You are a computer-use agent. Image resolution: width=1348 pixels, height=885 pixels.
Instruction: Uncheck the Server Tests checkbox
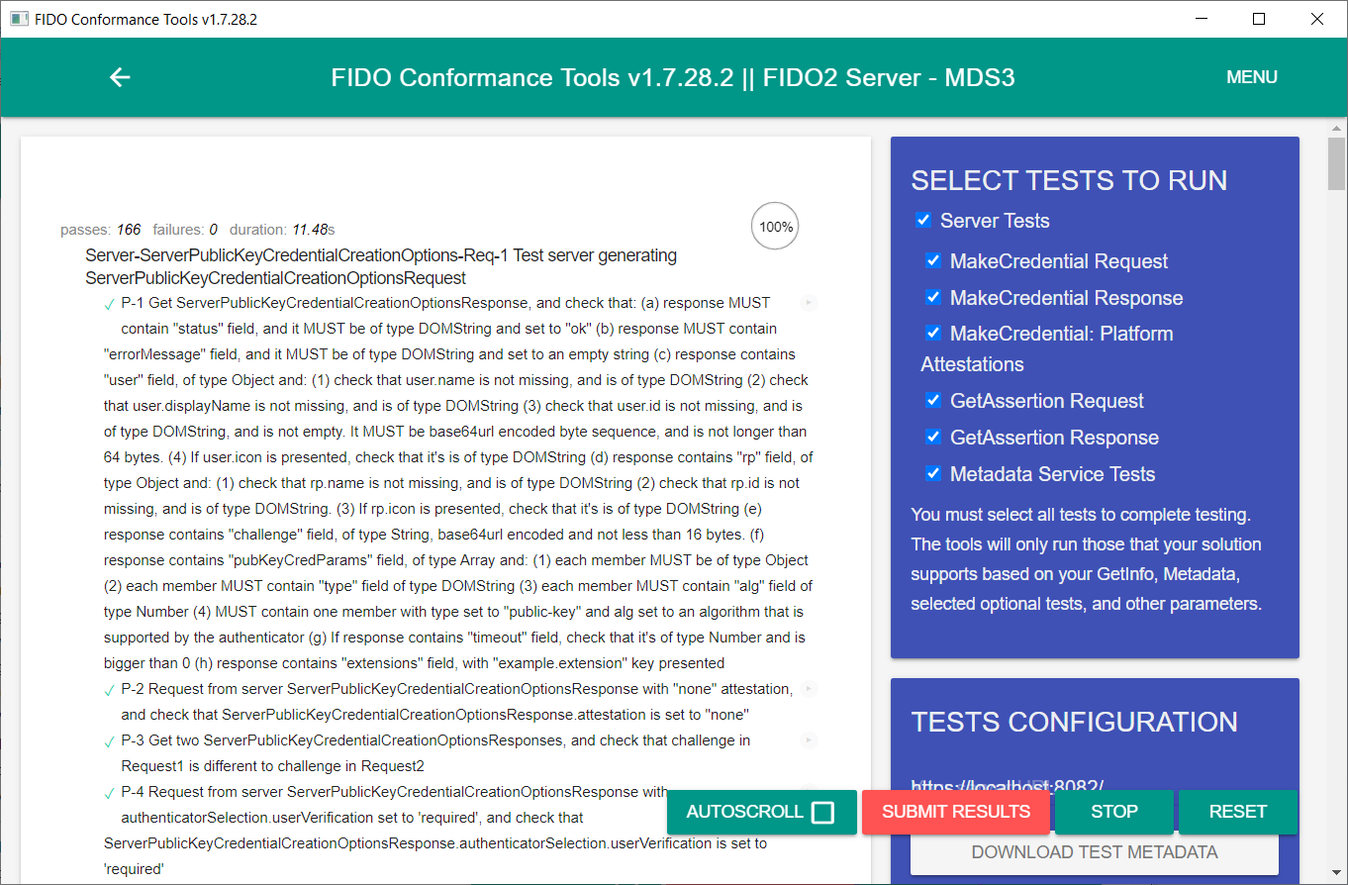click(922, 220)
